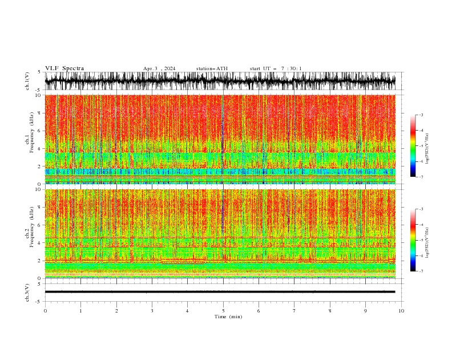Click time axis tick label "3"
Screen dimensions: 452x349
152,311
